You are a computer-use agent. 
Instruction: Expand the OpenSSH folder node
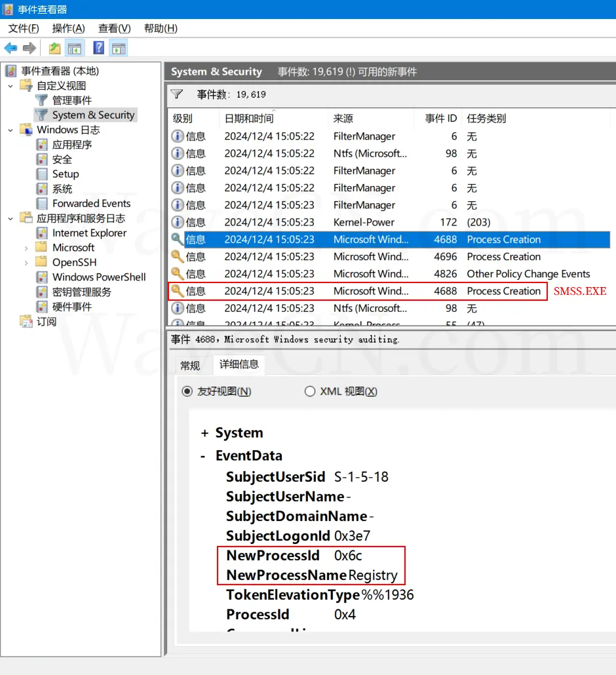click(x=26, y=263)
